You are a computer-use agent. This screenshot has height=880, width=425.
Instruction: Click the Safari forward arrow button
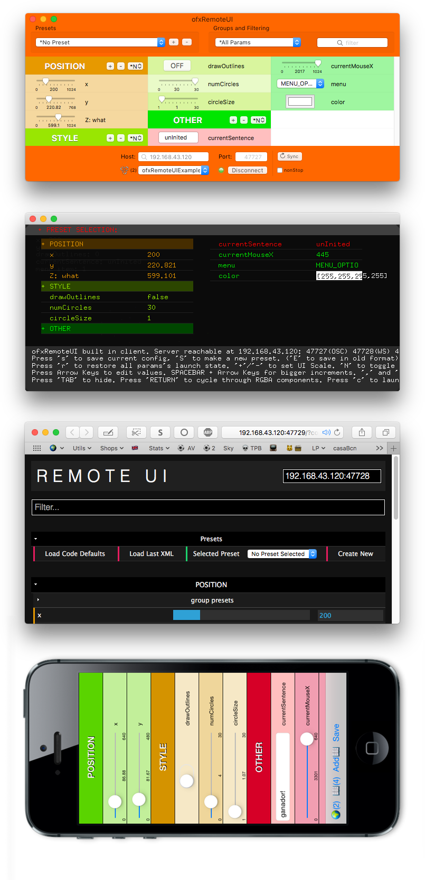pyautogui.click(x=87, y=432)
